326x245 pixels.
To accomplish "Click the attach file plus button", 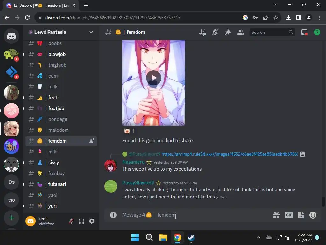I will (113, 215).
